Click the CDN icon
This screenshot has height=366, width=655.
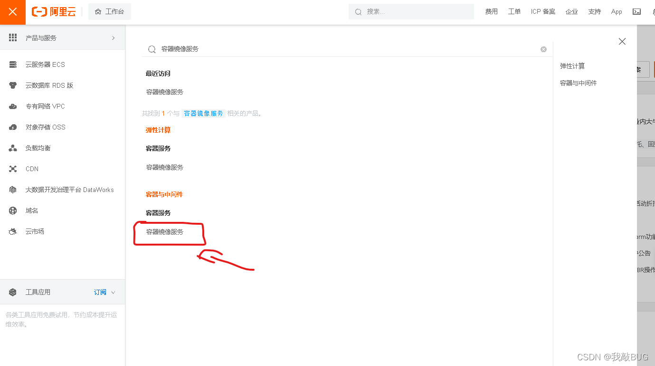point(13,169)
